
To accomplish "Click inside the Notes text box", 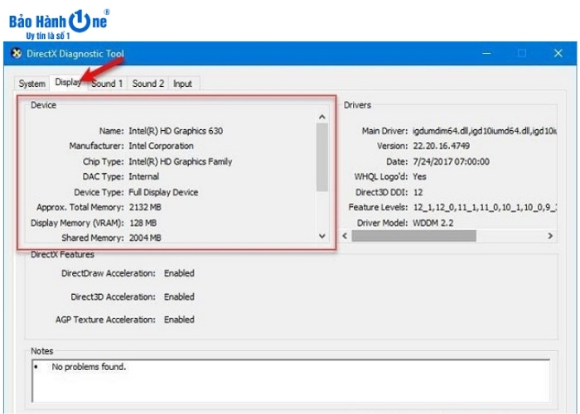I will click(x=291, y=381).
